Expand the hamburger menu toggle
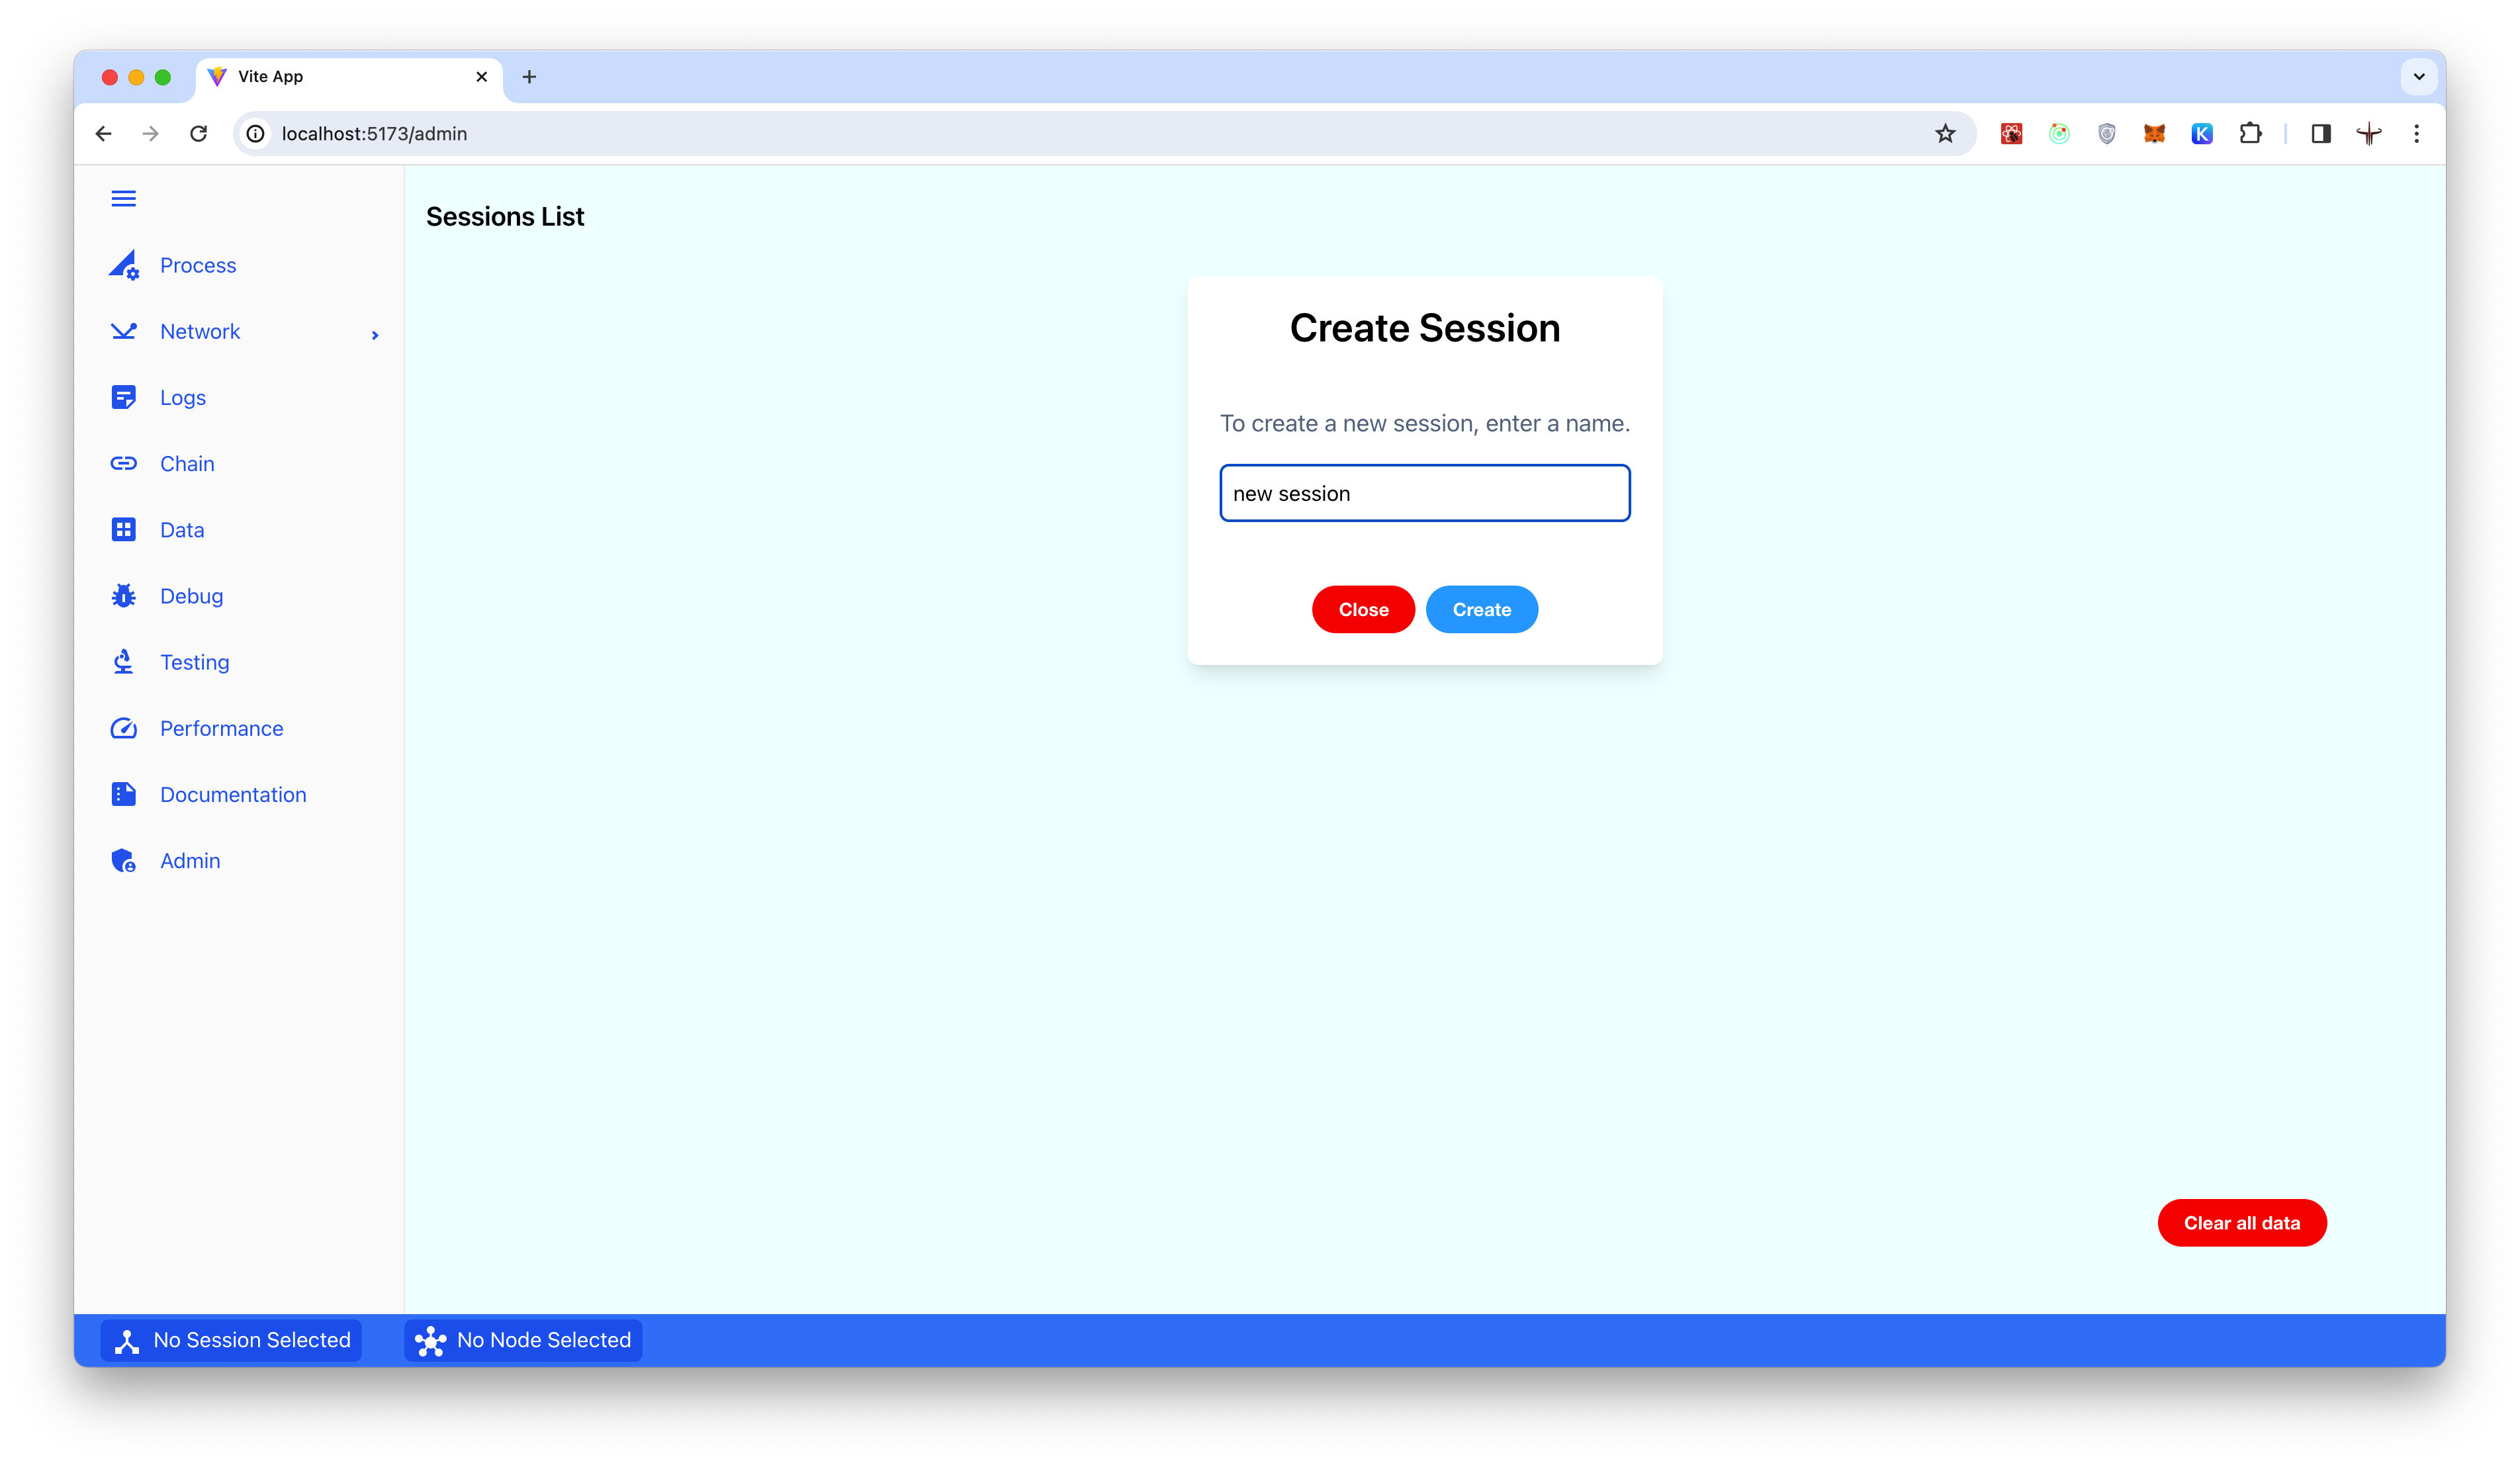Image resolution: width=2520 pixels, height=1465 pixels. (x=122, y=197)
